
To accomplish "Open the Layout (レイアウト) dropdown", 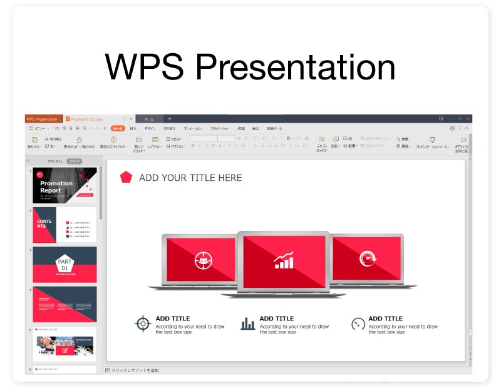I will click(x=155, y=146).
